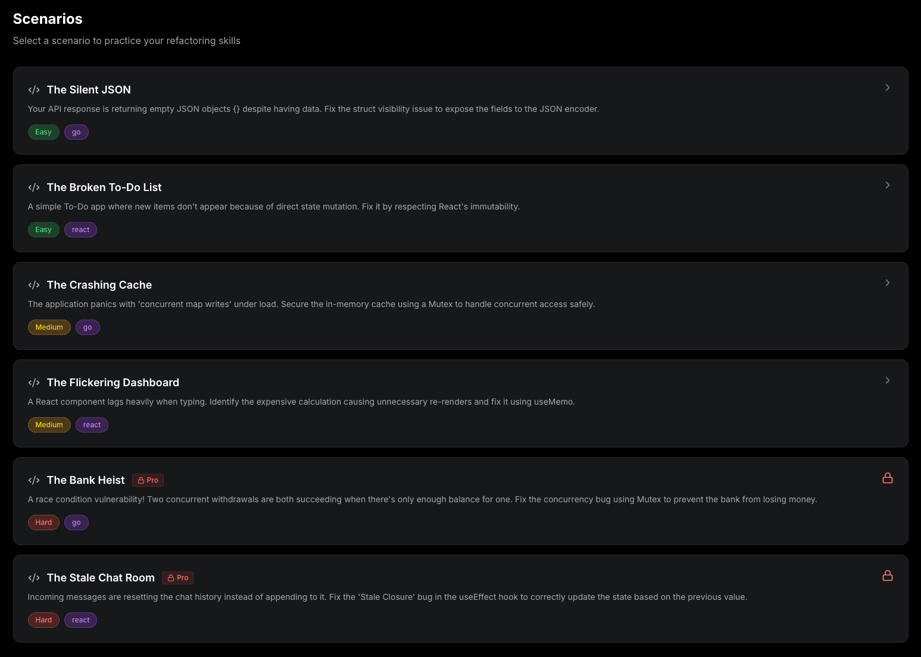Click the lock icon on The Bank Heist card

(x=887, y=478)
